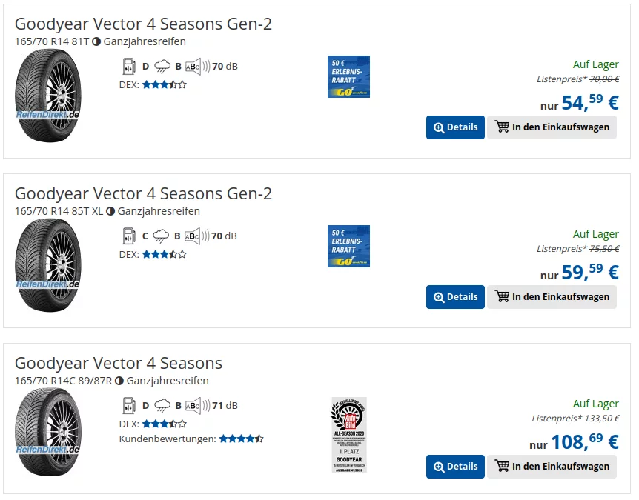Click DEX star rating on first tire
Viewport: 639px width, 500px height.
click(x=164, y=84)
